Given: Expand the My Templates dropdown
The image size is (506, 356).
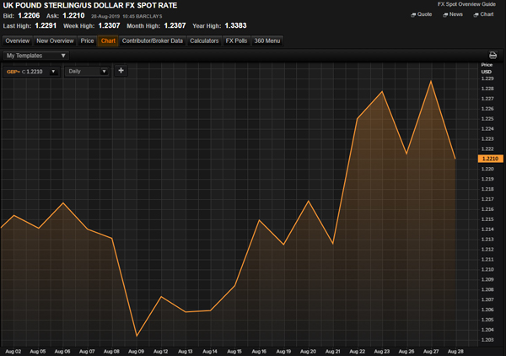Looking at the screenshot, I should pyautogui.click(x=63, y=56).
